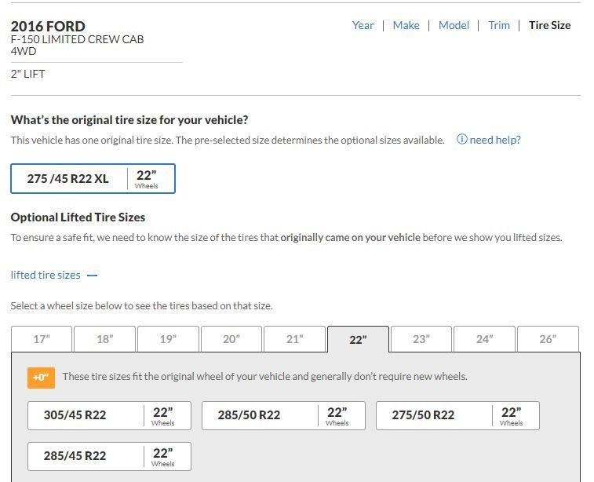The height and width of the screenshot is (482, 594).
Task: Click the info icon beside need help
Action: [461, 140]
